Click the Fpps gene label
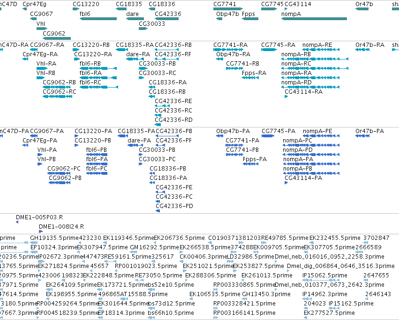399x320 pixels. pyautogui.click(x=248, y=14)
